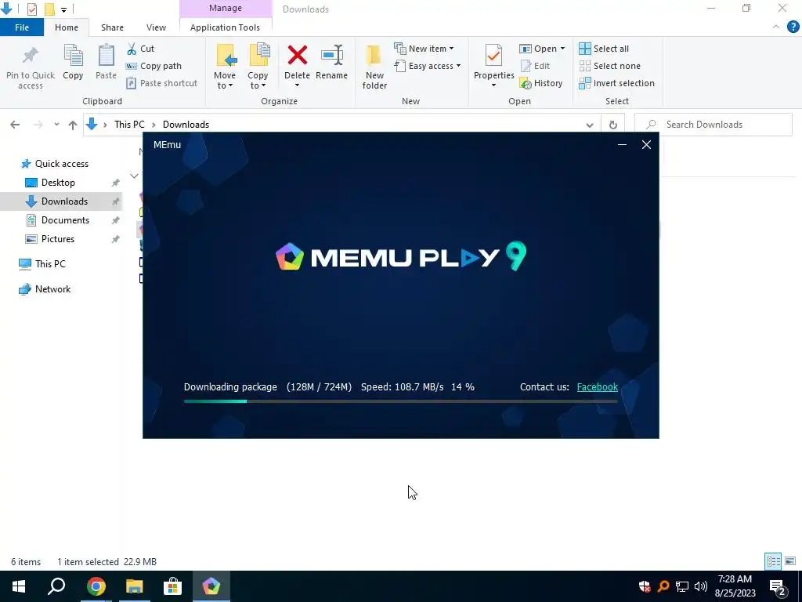Open the Easy access dropdown
802x602 pixels.
428,66
